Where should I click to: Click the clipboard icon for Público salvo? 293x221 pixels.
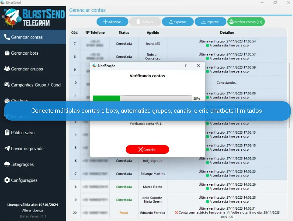[x=7, y=133]
